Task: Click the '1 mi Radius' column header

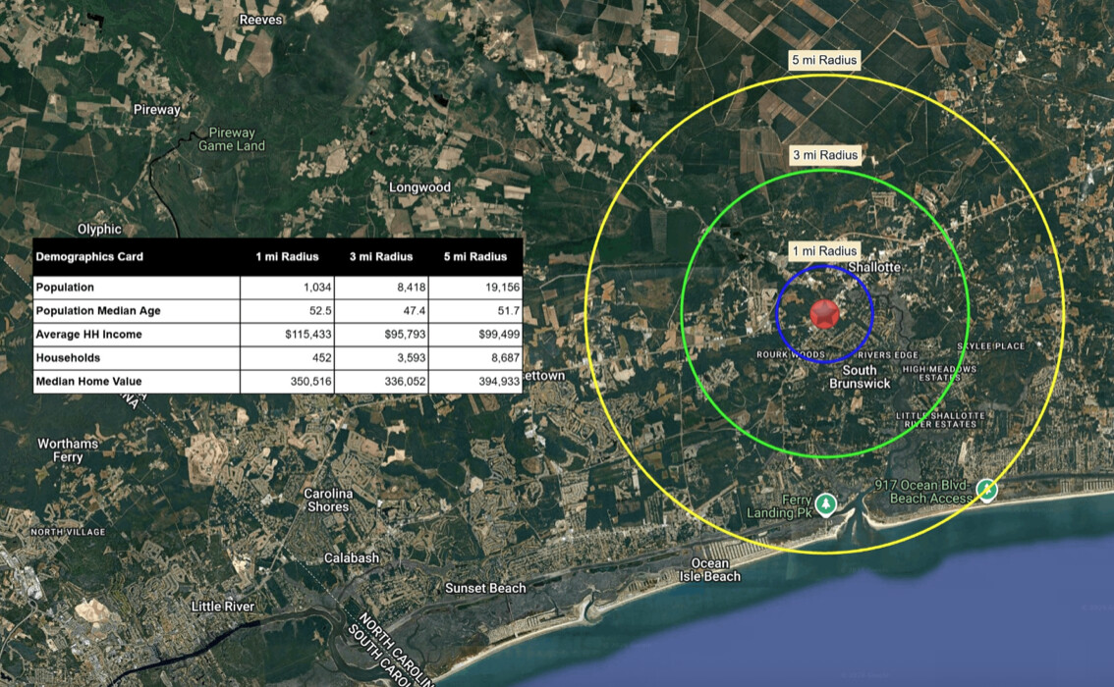Action: (287, 257)
